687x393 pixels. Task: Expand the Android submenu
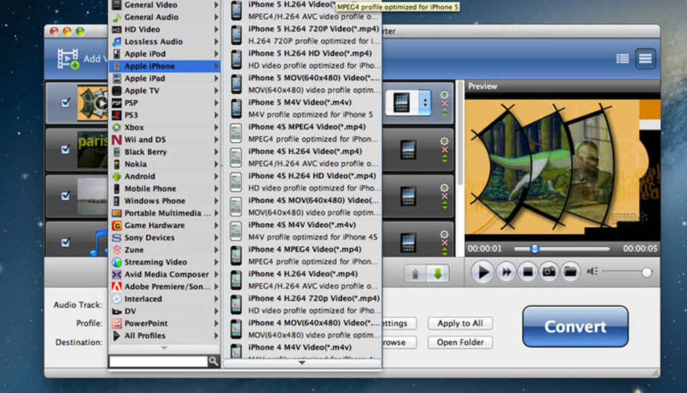[x=165, y=177]
